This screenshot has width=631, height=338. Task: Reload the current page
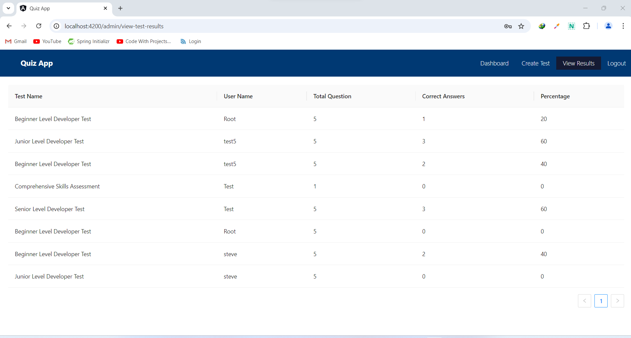pyautogui.click(x=39, y=26)
